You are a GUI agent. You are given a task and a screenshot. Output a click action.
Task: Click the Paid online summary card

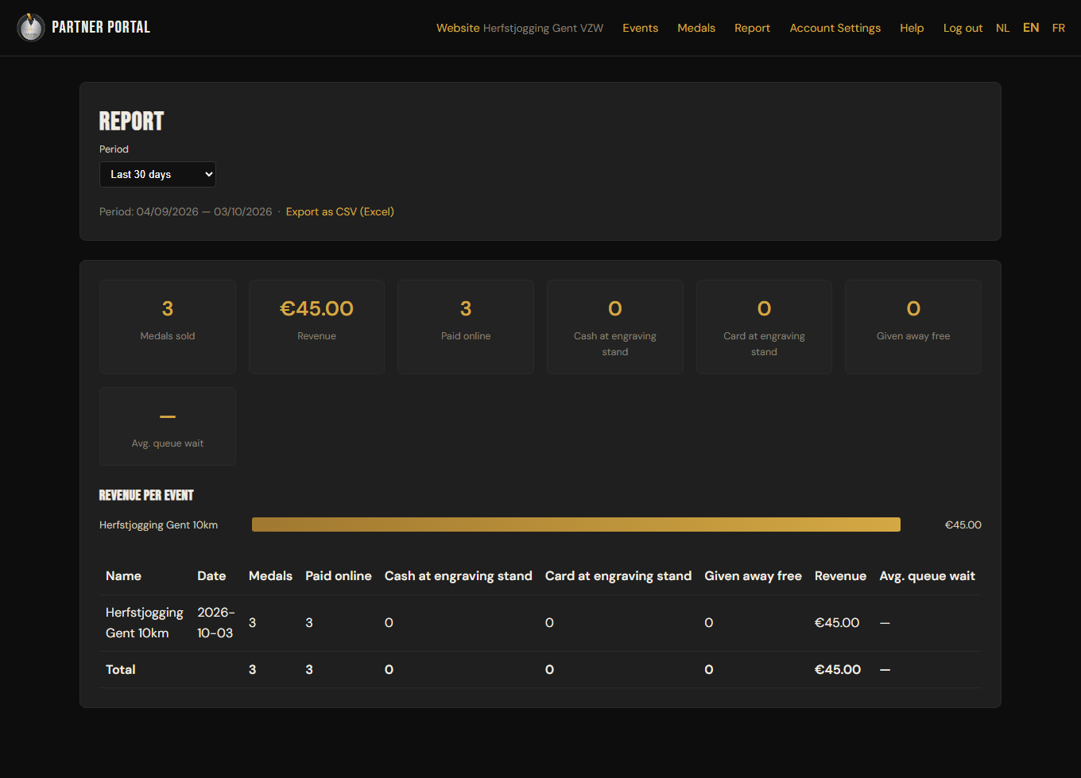(466, 327)
